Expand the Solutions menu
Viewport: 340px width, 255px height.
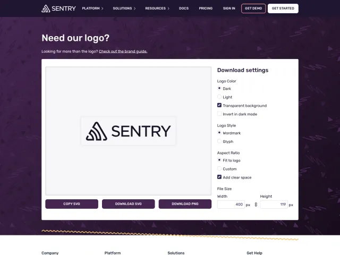click(124, 8)
